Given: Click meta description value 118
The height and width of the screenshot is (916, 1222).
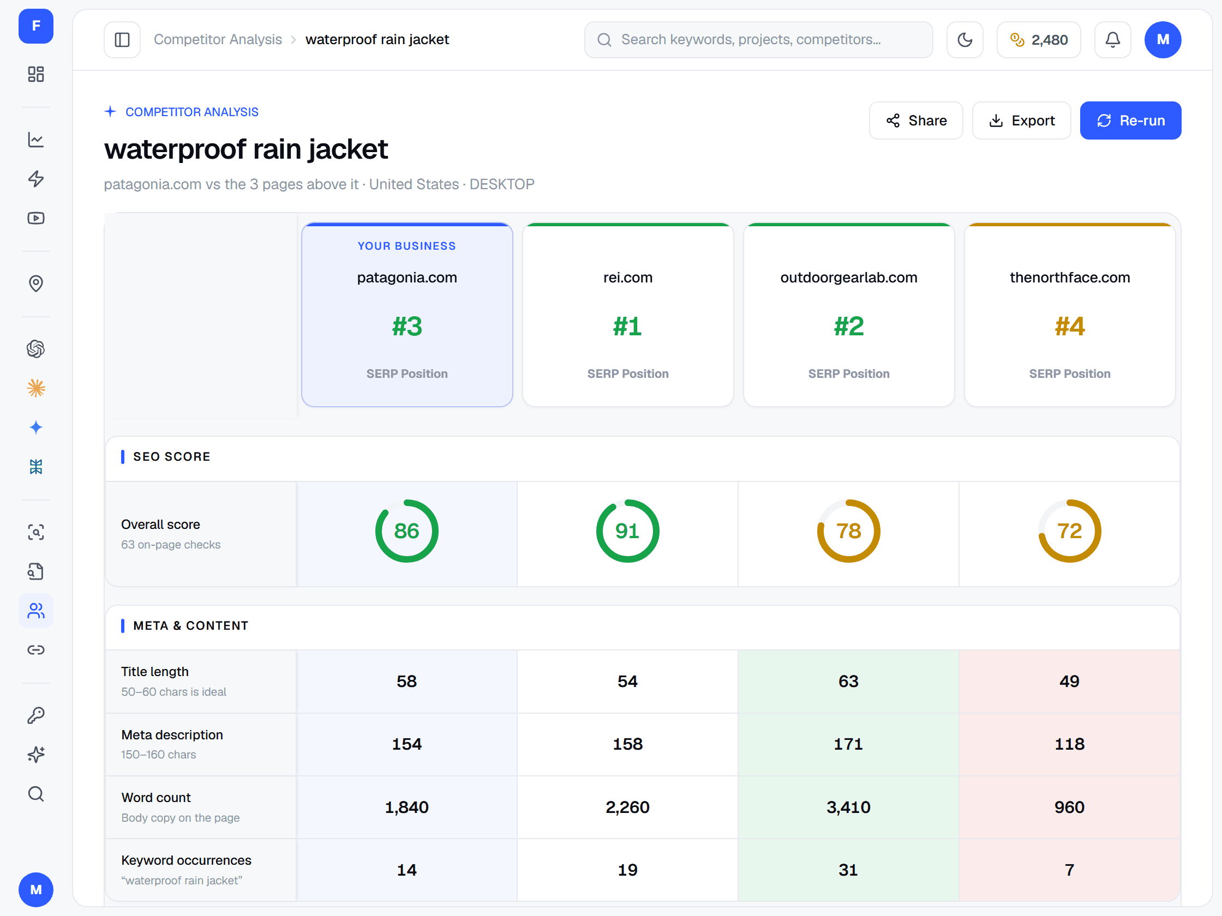Looking at the screenshot, I should 1070,744.
